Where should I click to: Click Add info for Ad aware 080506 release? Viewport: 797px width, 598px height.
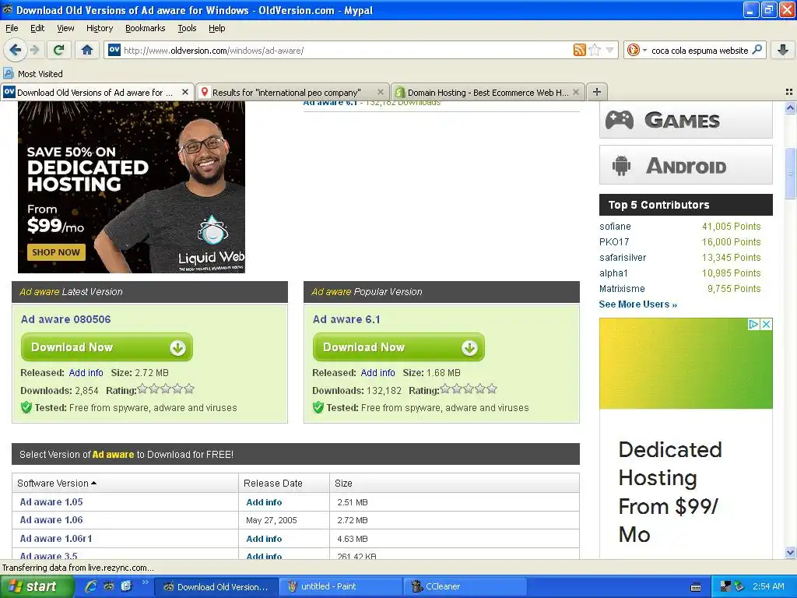coord(86,373)
